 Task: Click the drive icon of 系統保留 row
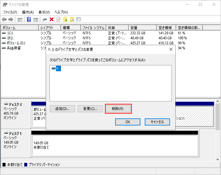pyautogui.click(x=4, y=48)
